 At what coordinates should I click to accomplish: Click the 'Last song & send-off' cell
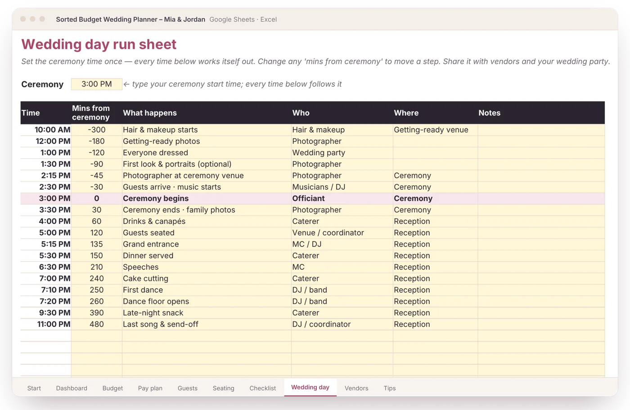click(x=207, y=325)
